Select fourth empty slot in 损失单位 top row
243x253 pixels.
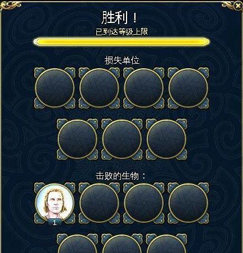point(188,88)
